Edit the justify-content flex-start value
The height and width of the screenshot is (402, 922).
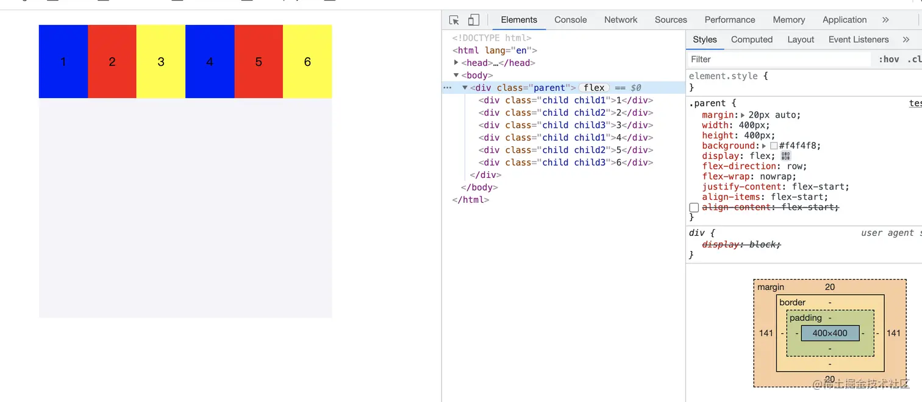click(820, 187)
